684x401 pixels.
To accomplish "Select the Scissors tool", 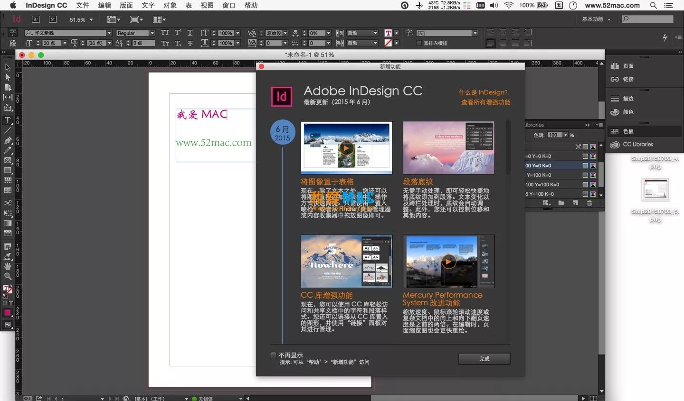I will pos(8,202).
